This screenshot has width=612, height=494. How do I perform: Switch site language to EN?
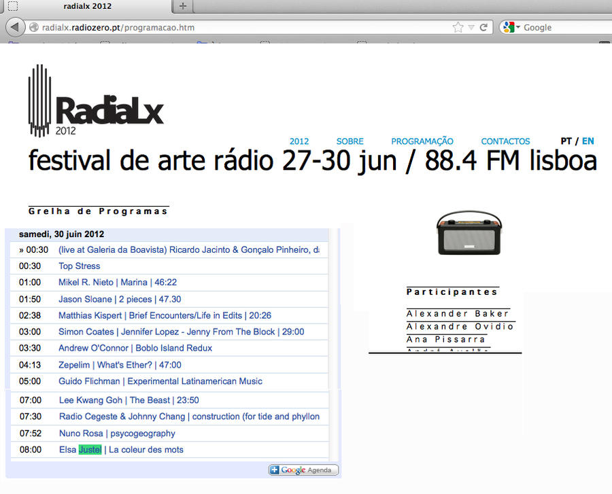tap(588, 141)
